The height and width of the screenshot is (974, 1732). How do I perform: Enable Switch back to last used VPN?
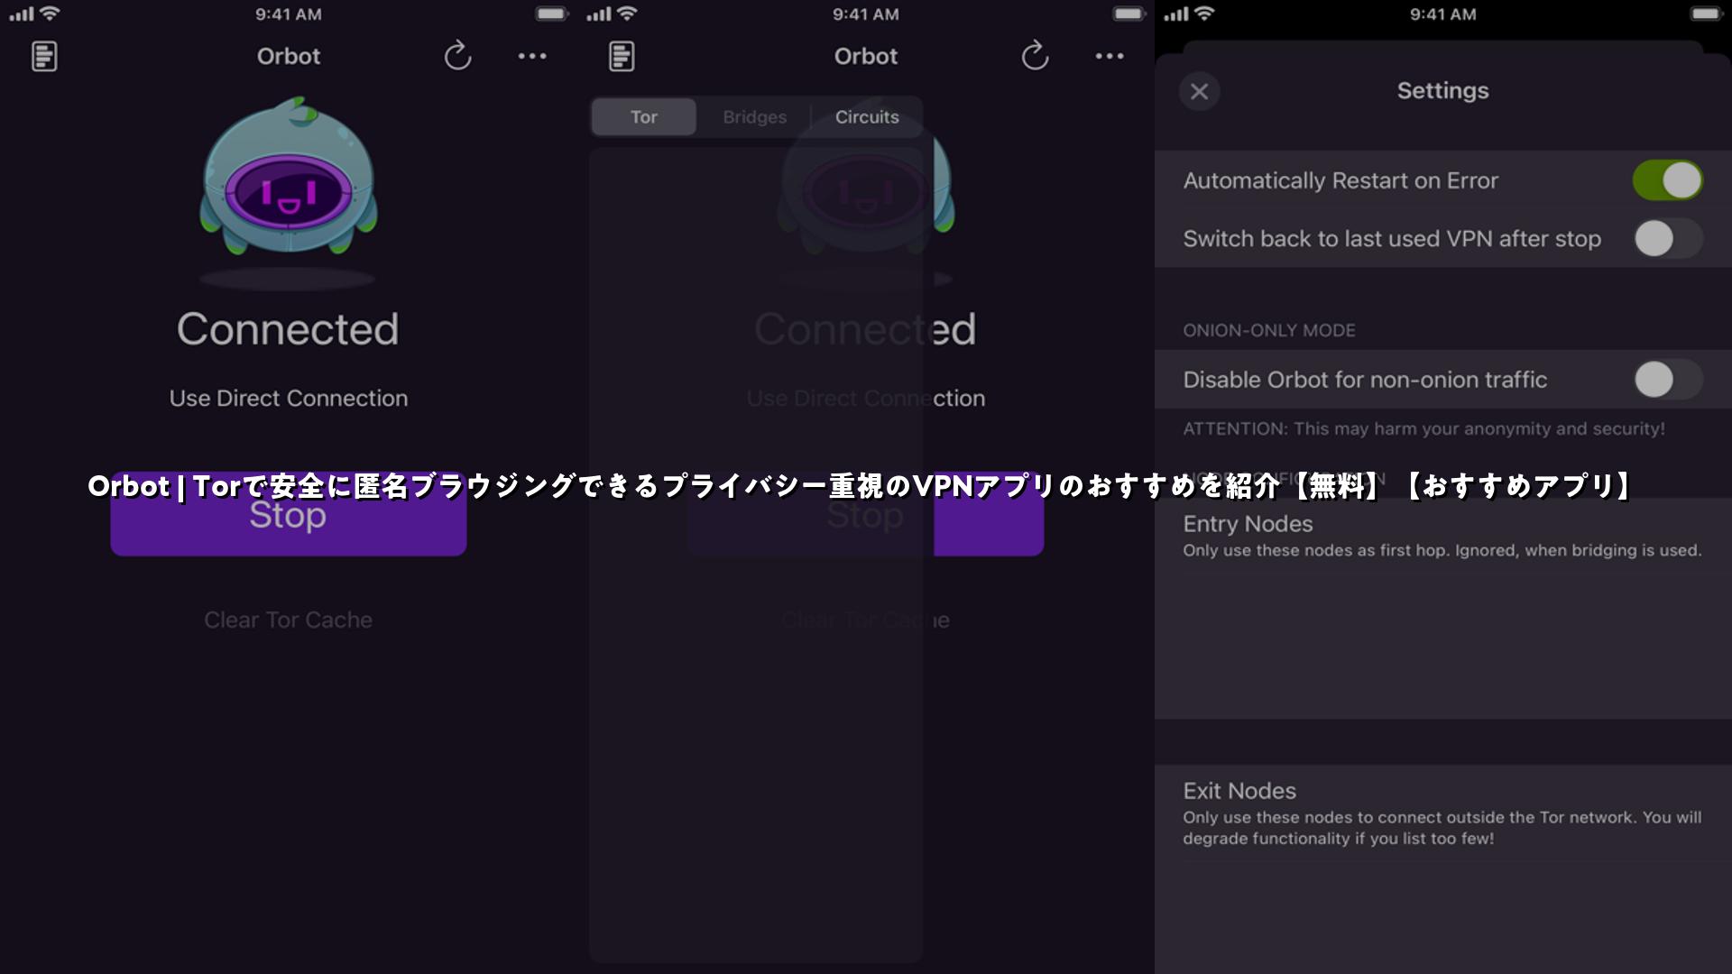click(1667, 239)
